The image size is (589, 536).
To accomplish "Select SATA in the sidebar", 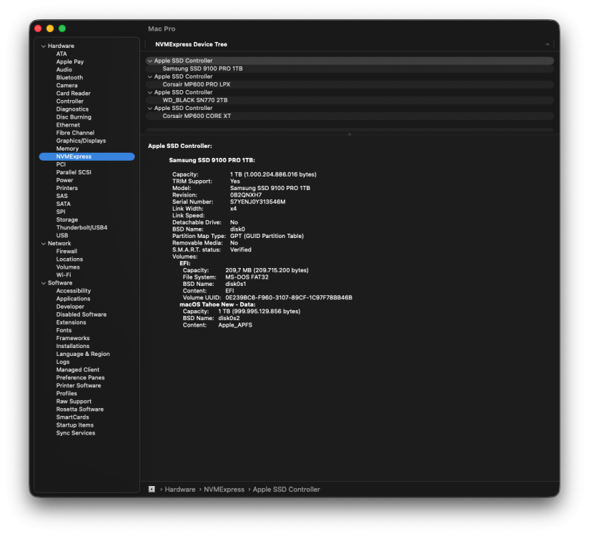I will coord(64,204).
